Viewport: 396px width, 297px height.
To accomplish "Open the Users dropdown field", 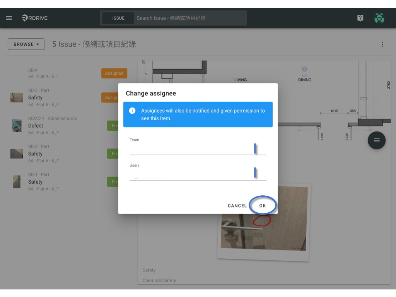I will [198, 172].
